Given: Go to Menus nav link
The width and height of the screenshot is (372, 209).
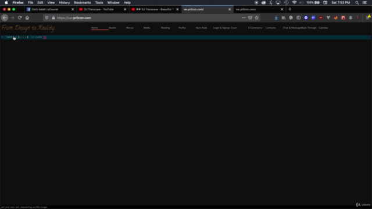Looking at the screenshot, I should tap(130, 28).
